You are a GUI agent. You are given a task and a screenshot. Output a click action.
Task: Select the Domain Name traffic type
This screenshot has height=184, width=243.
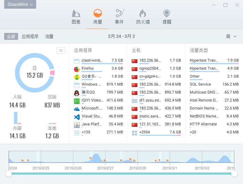coord(214,109)
